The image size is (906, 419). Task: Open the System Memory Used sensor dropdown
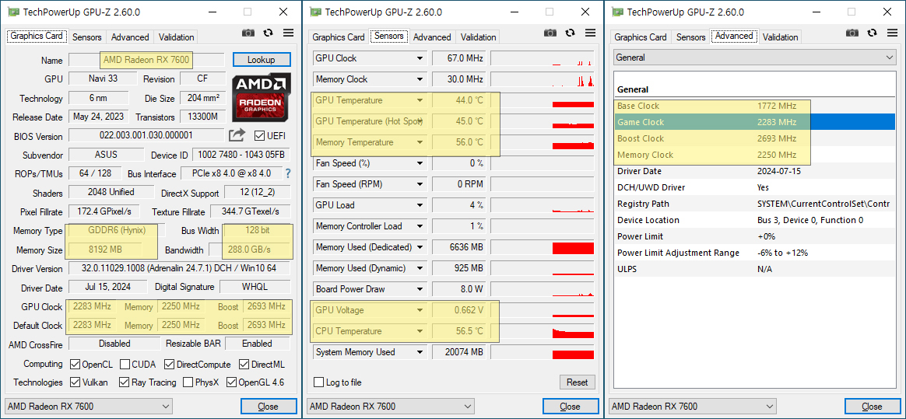click(x=420, y=352)
